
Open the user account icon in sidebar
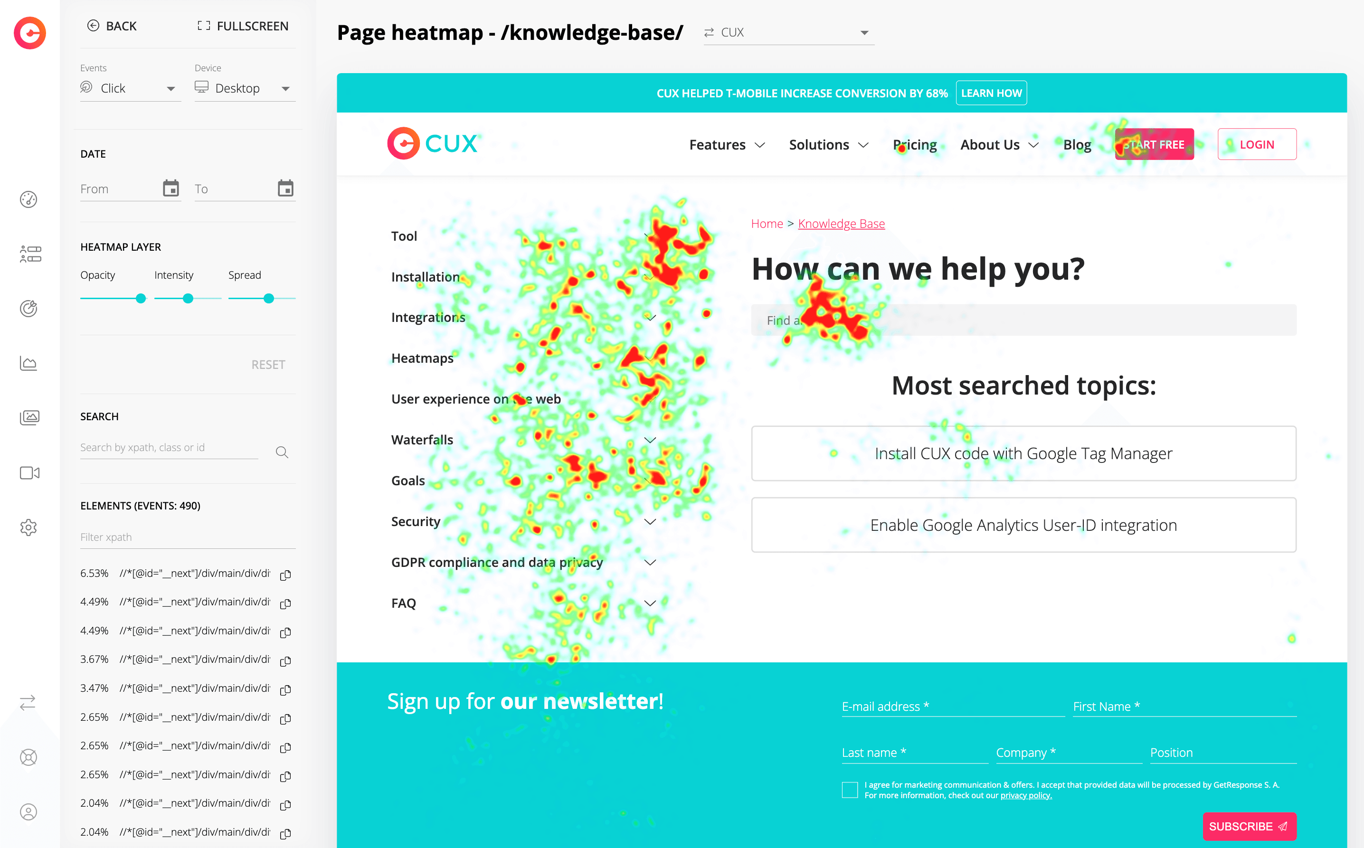(x=28, y=811)
